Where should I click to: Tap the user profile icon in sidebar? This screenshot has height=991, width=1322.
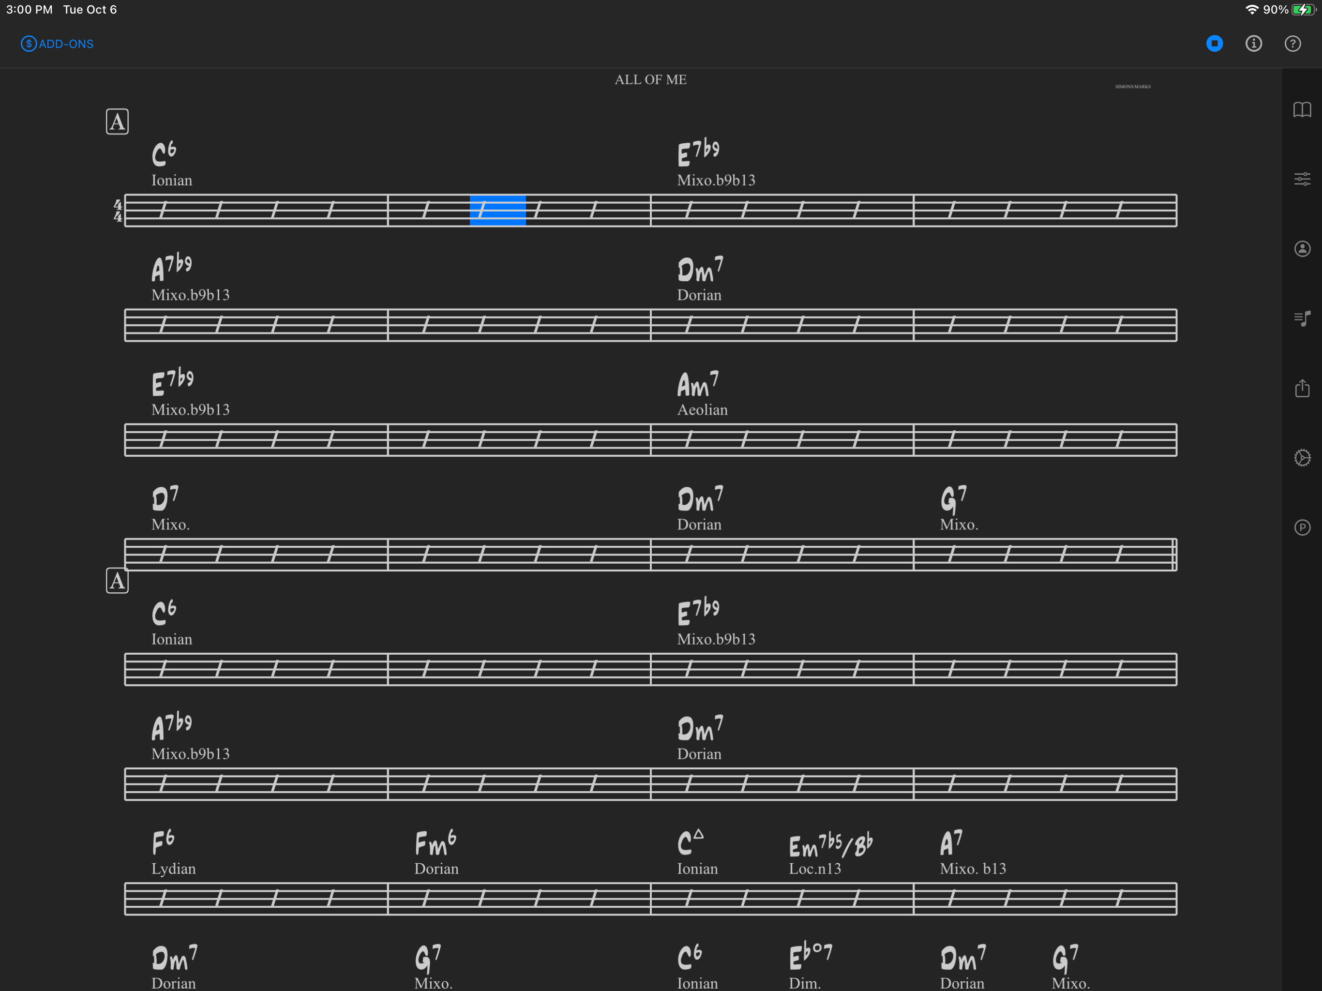tap(1302, 249)
